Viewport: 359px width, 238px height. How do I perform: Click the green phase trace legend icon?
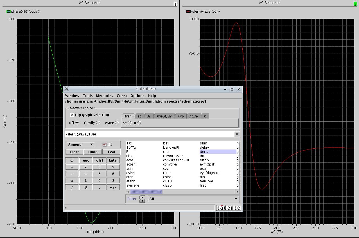[8, 12]
